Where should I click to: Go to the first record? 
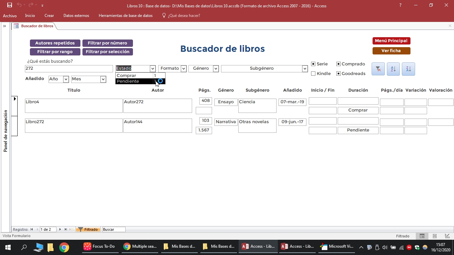(32, 229)
